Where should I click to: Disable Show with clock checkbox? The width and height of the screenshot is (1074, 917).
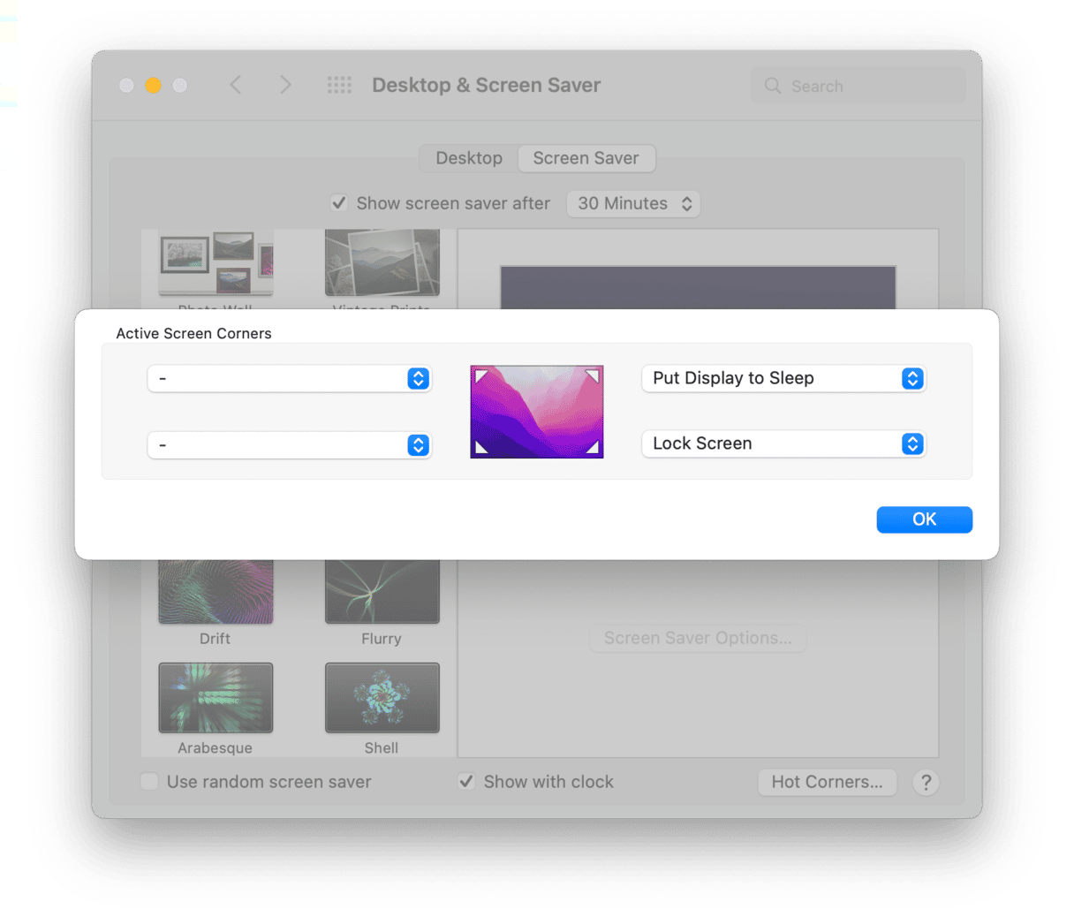(x=466, y=782)
